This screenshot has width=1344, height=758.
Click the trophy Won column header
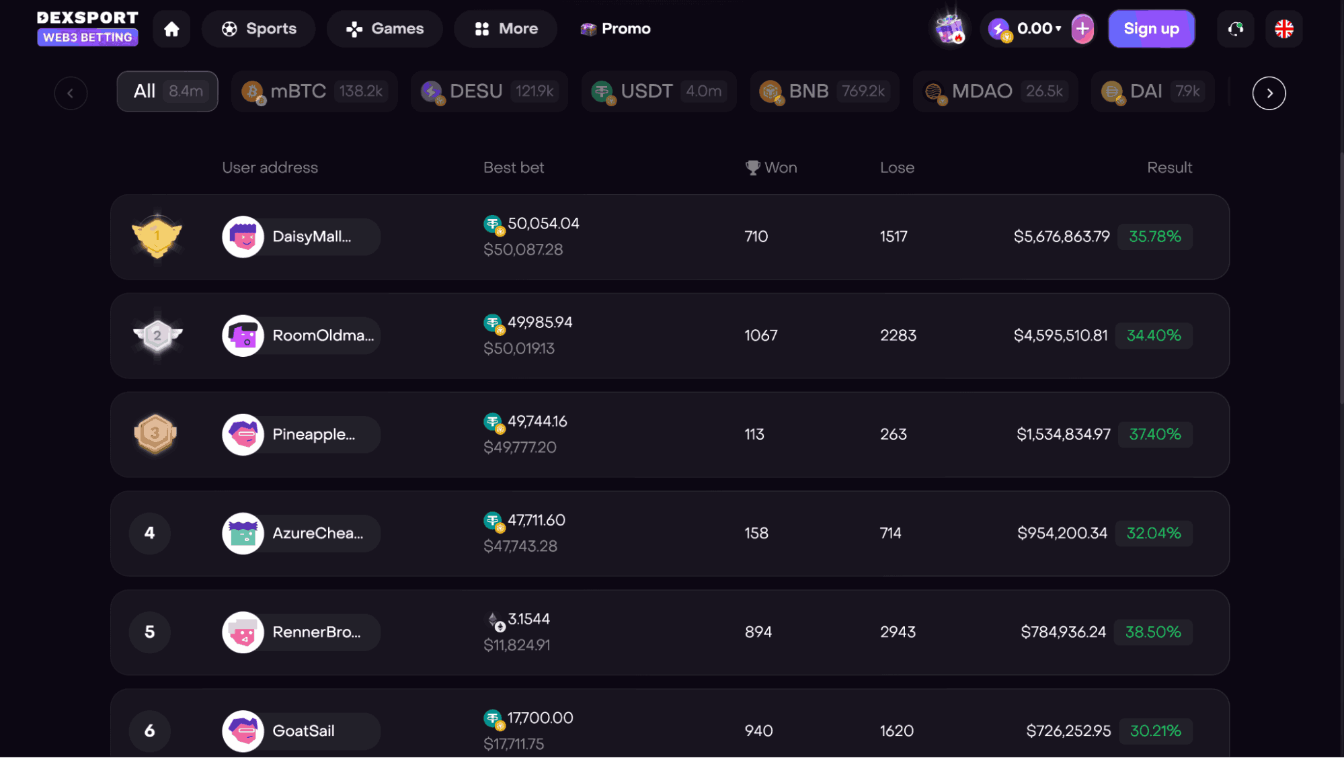click(x=771, y=167)
